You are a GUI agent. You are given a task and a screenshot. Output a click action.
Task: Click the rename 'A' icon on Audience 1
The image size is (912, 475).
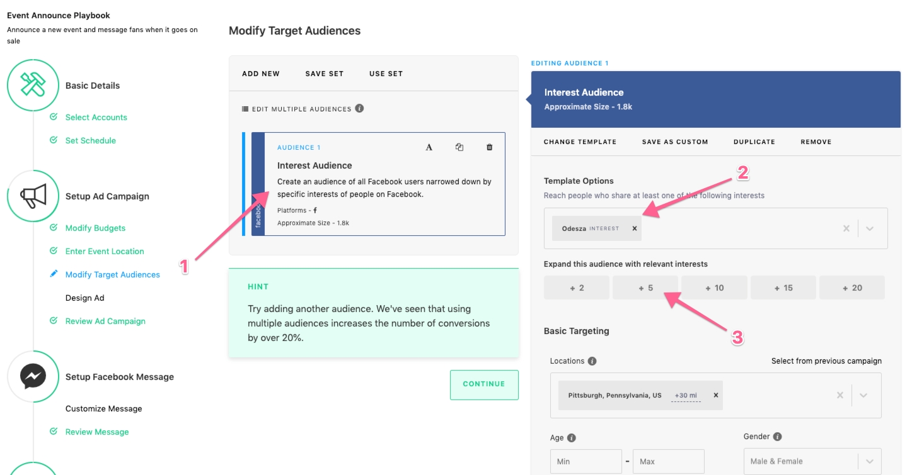pyautogui.click(x=429, y=147)
